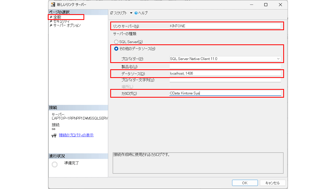This screenshot has width=336, height=189.
Task: Open the 接続のプロパティの表示 link
Action: pos(76,135)
